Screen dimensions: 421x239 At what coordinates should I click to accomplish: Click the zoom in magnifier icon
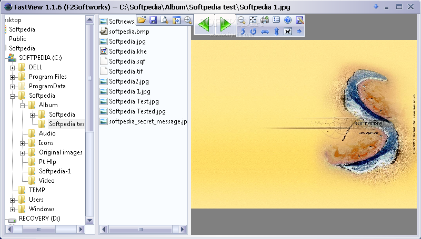tap(188, 20)
